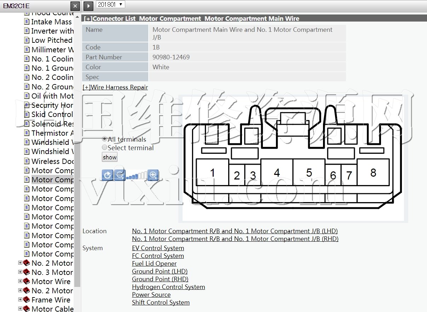The image size is (427, 312).
Task: Open the Hydrogen Control System link
Action: [x=168, y=287]
